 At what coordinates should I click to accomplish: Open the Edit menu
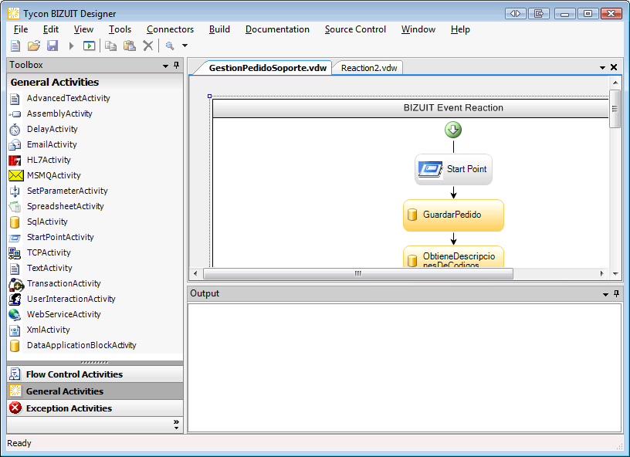click(51, 29)
